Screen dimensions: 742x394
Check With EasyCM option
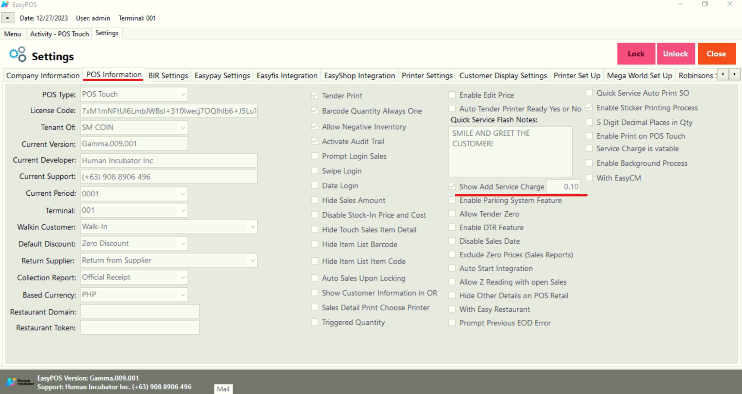click(589, 178)
